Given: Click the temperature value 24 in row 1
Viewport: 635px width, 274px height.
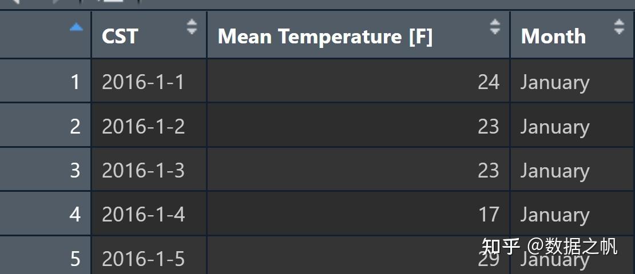Looking at the screenshot, I should coord(489,82).
